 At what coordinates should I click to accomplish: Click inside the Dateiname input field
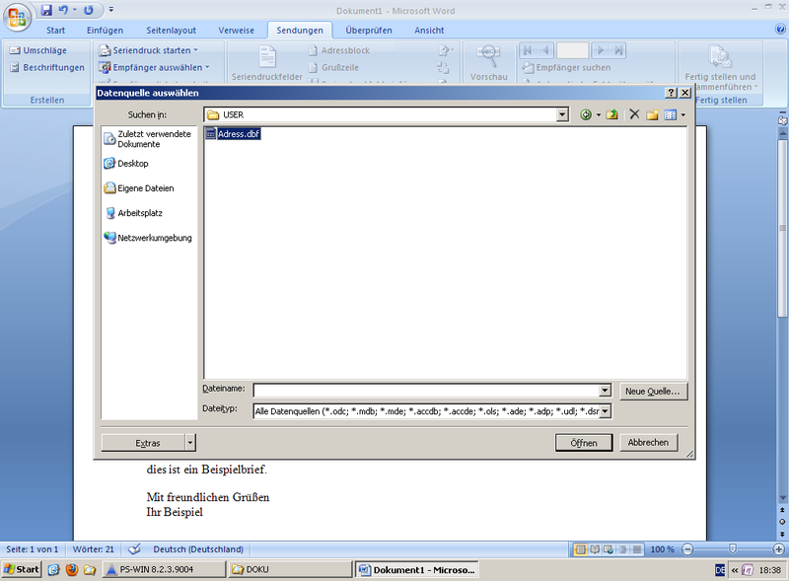tap(426, 391)
